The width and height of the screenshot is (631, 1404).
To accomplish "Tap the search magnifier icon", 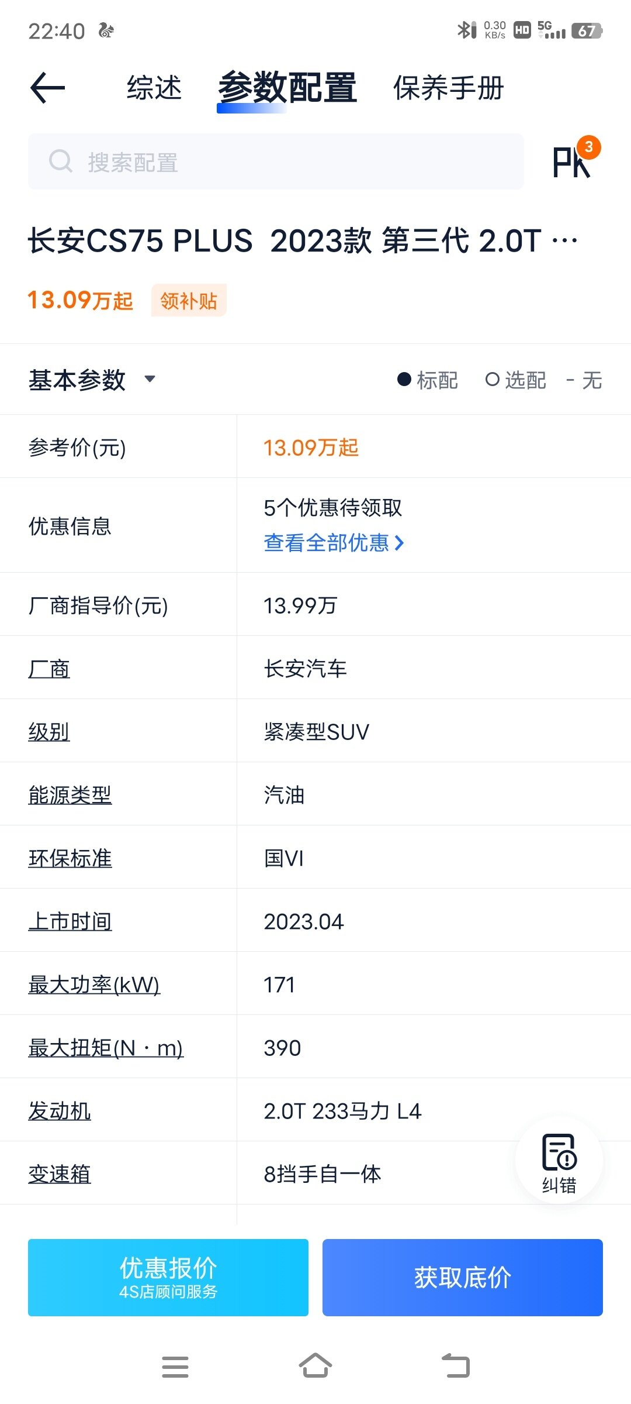I will tap(61, 161).
